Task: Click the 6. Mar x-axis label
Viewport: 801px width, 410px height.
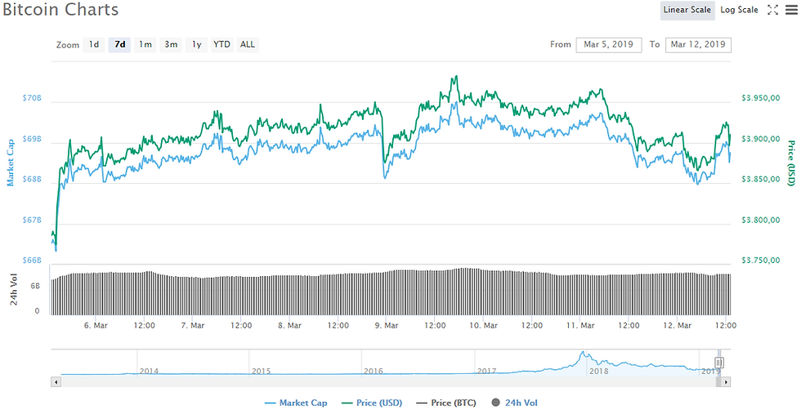Action: coord(96,325)
